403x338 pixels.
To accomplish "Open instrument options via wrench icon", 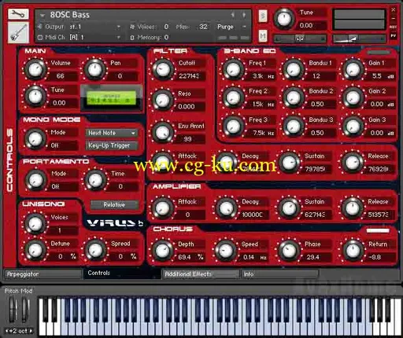I will click(18, 14).
